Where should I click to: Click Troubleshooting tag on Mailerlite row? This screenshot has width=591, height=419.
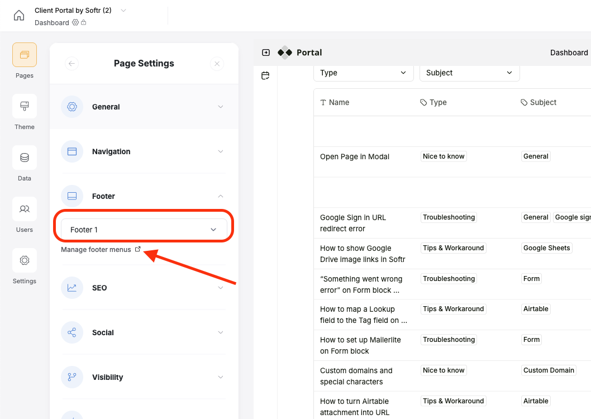(x=449, y=340)
